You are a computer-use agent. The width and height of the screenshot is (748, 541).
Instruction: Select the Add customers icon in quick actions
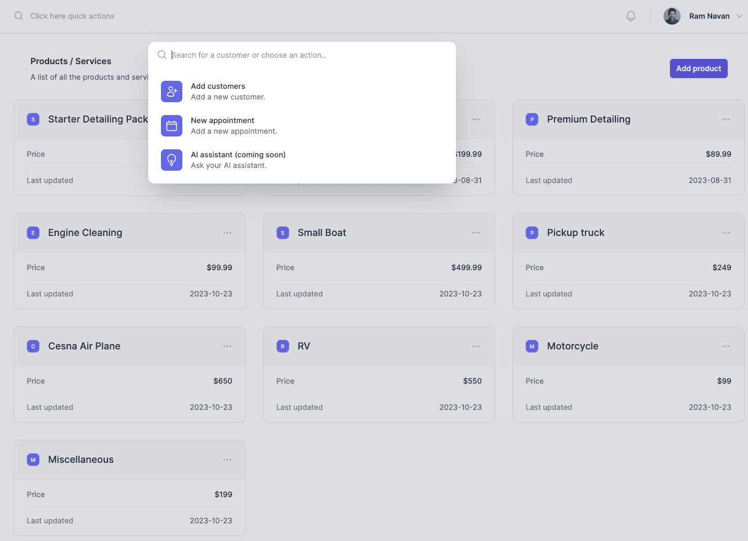click(171, 92)
